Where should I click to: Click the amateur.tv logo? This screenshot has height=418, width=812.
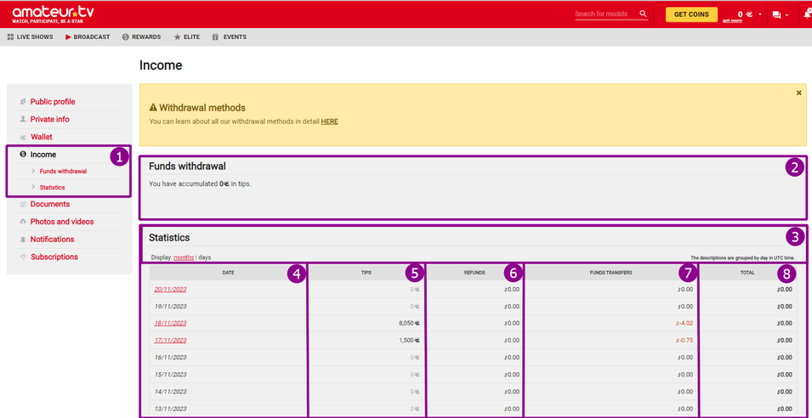(53, 14)
